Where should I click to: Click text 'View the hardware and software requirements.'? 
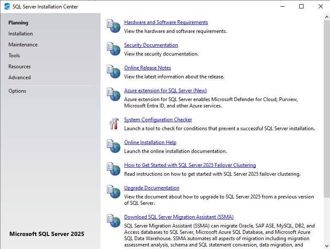[175, 31]
